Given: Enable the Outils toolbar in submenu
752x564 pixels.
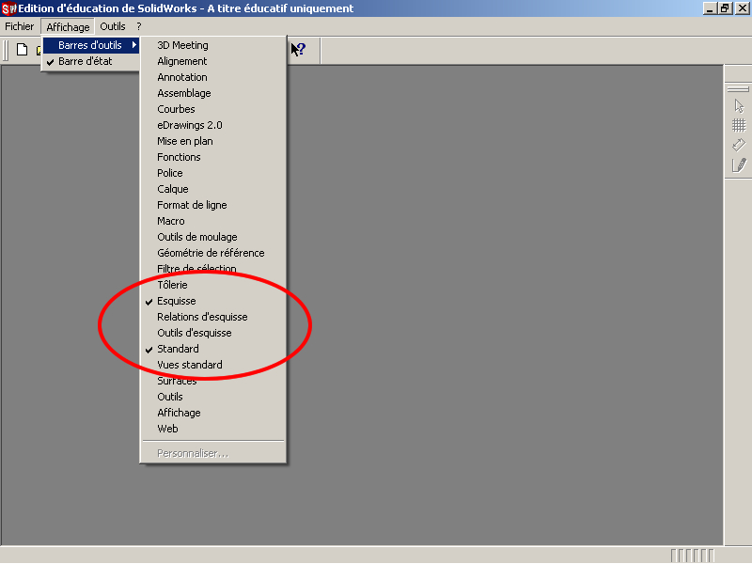Looking at the screenshot, I should [213, 397].
